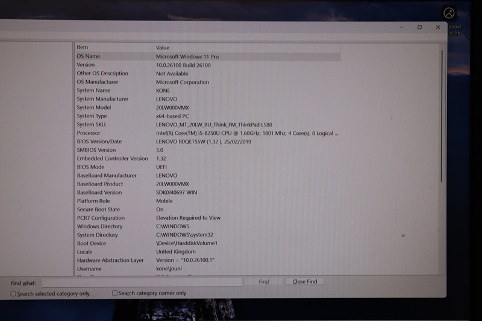Close the System Information window

(438, 27)
